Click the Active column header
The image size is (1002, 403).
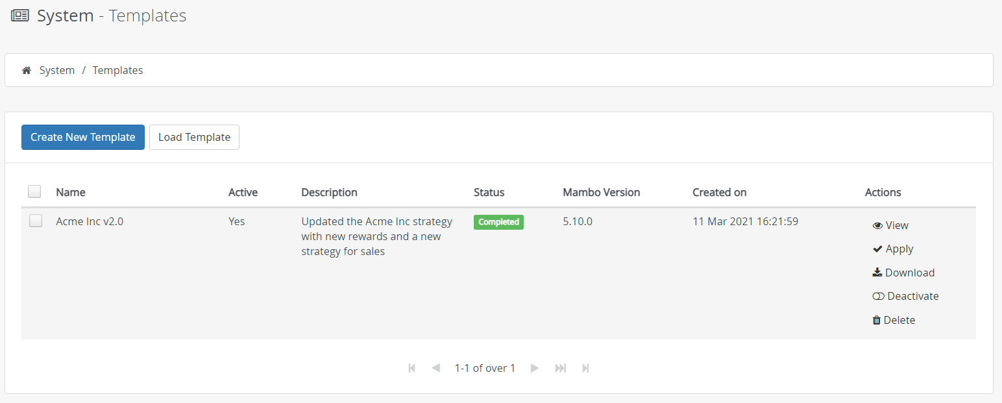(243, 192)
